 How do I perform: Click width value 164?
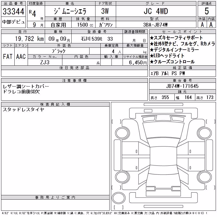[188, 97]
